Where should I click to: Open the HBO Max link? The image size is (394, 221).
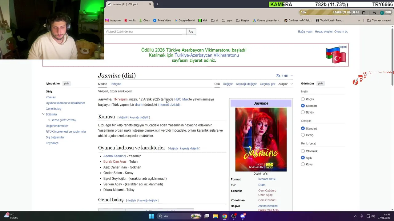(x=181, y=99)
